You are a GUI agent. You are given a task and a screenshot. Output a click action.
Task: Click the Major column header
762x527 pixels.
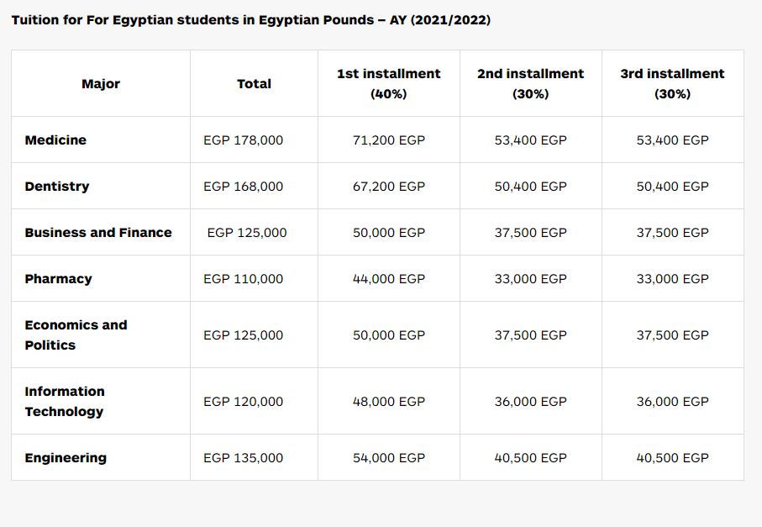(x=101, y=83)
